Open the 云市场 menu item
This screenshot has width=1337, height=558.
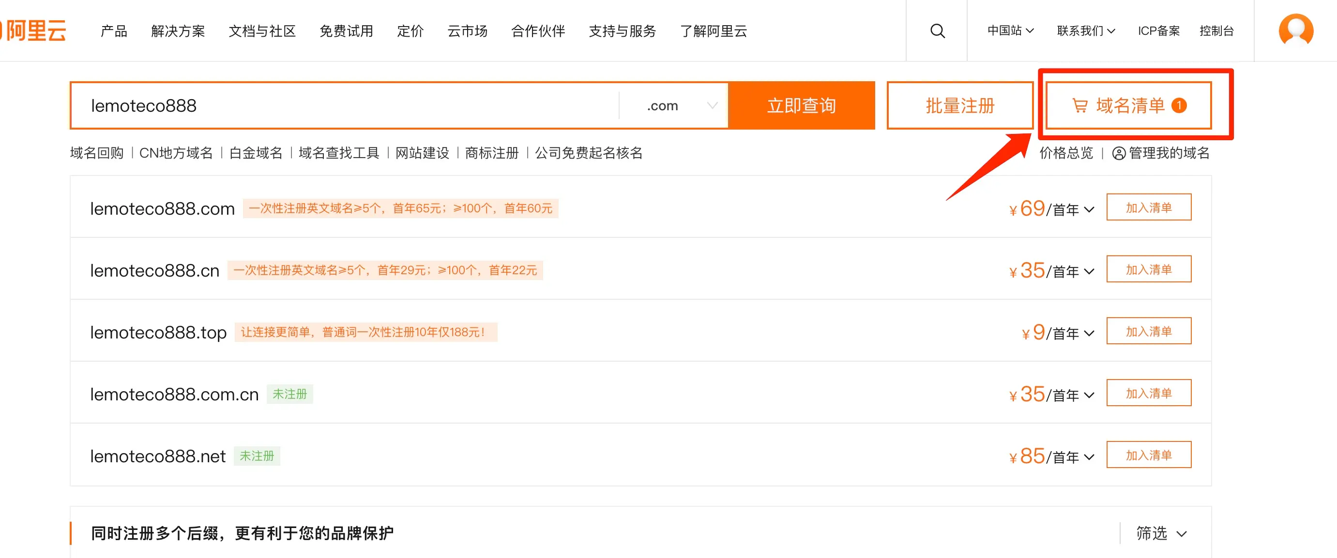click(467, 31)
